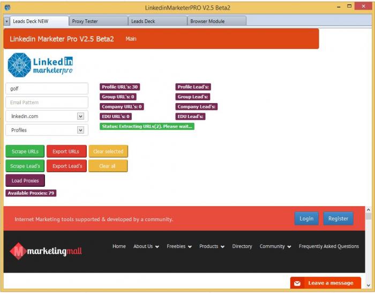This screenshot has height=293, width=375.
Task: Click the Email Pattern input field
Action: 47,102
